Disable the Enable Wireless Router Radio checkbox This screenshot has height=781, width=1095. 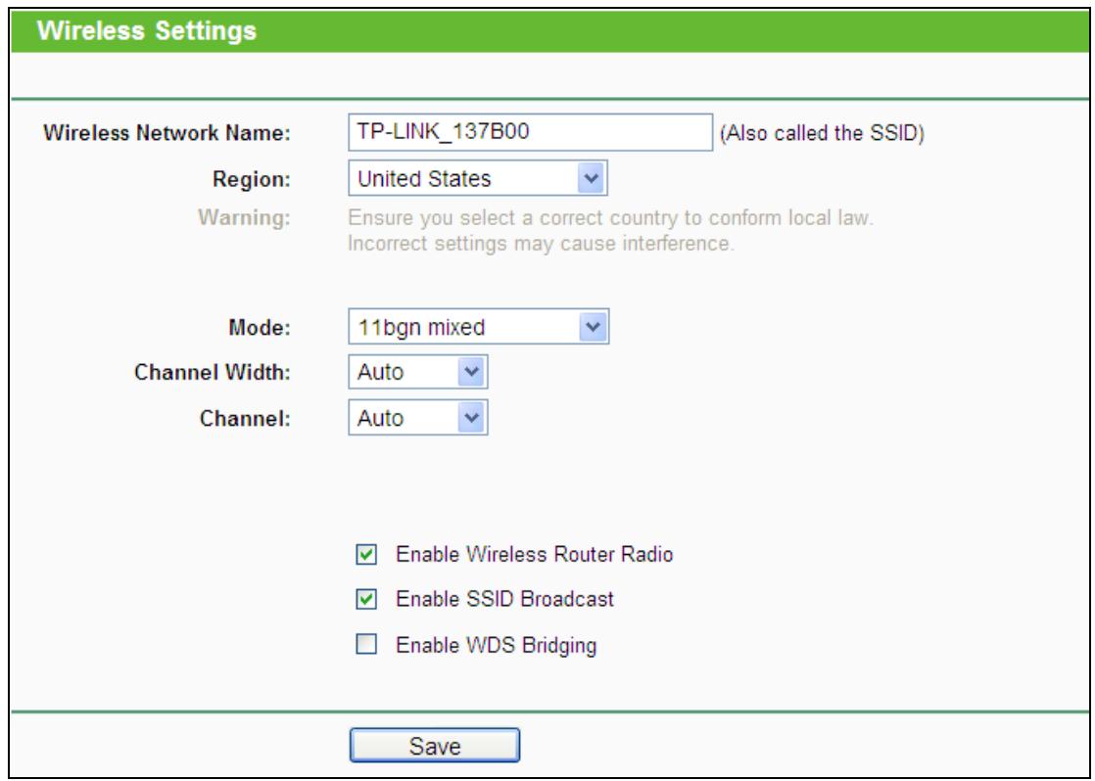(x=366, y=556)
